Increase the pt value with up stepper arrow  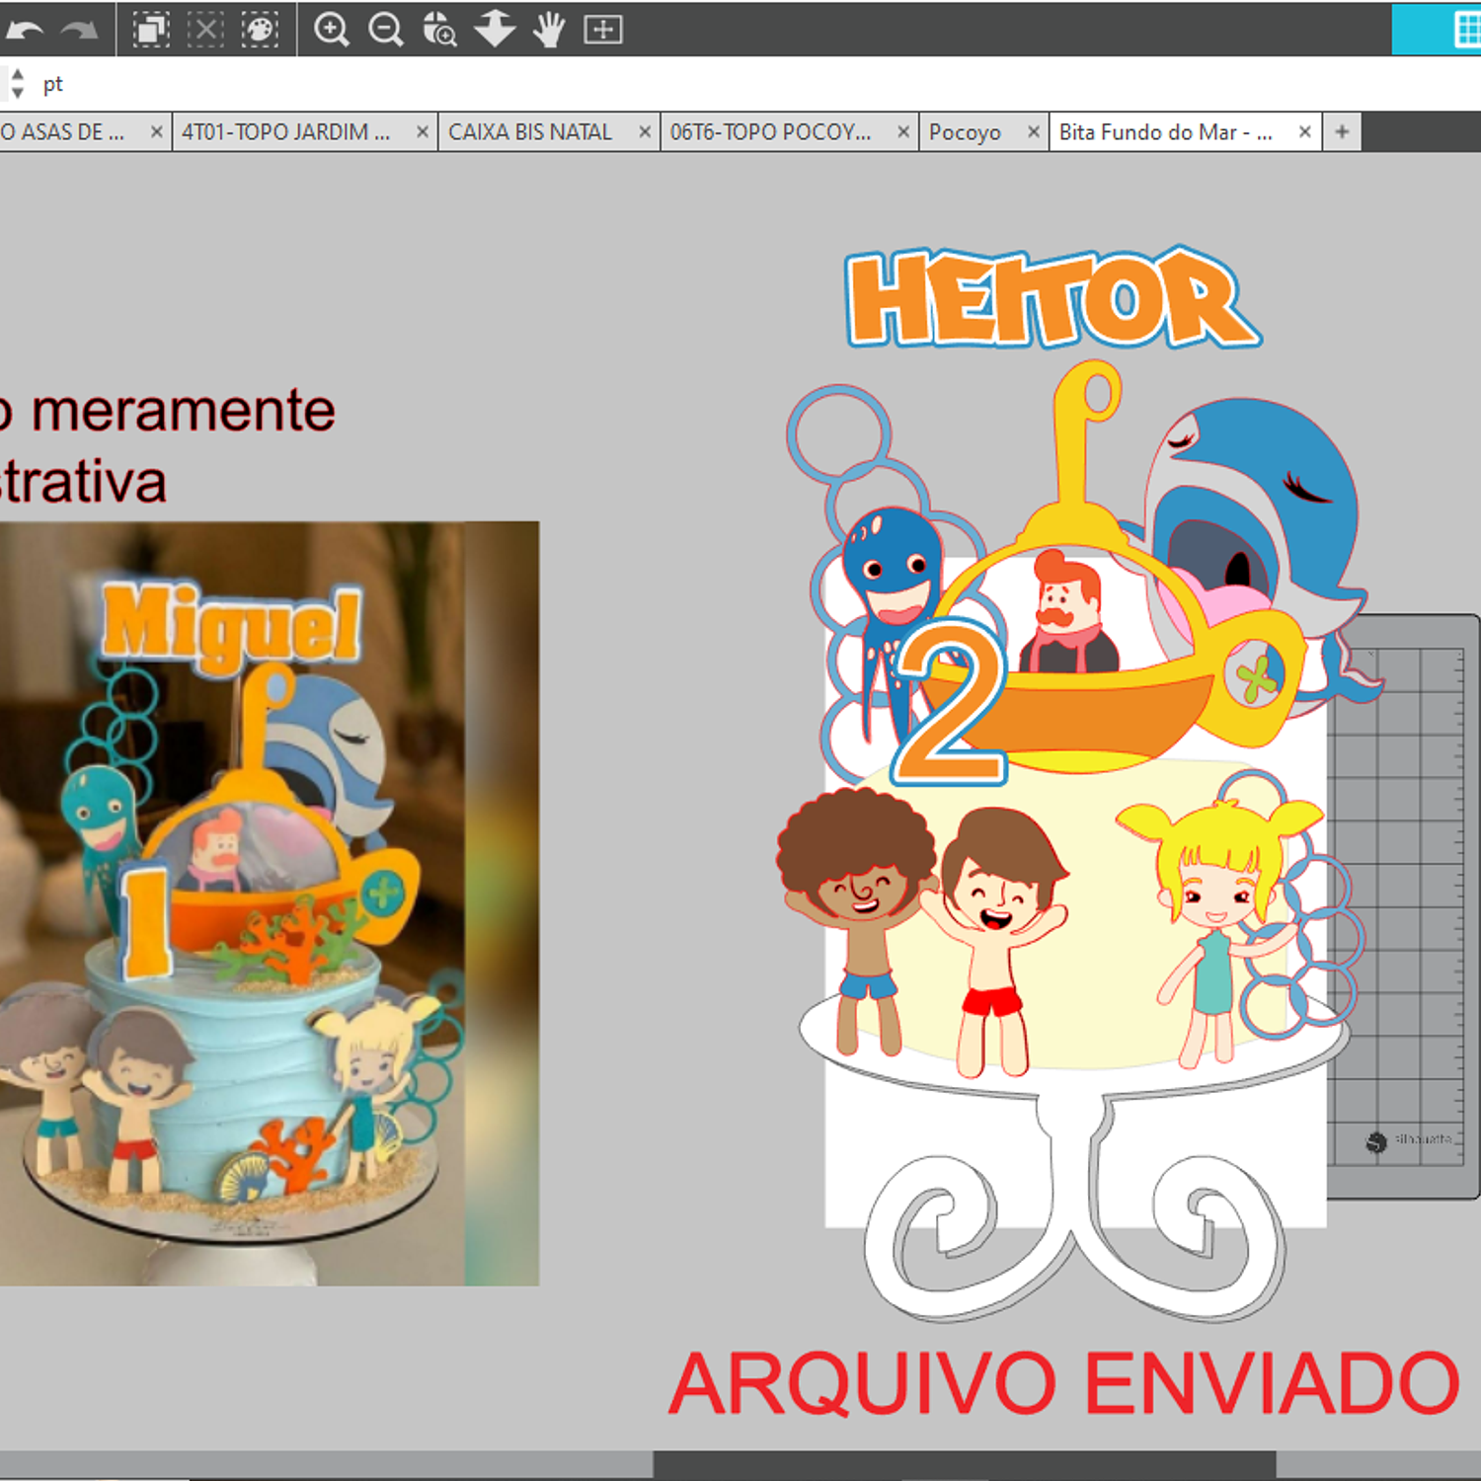point(17,75)
